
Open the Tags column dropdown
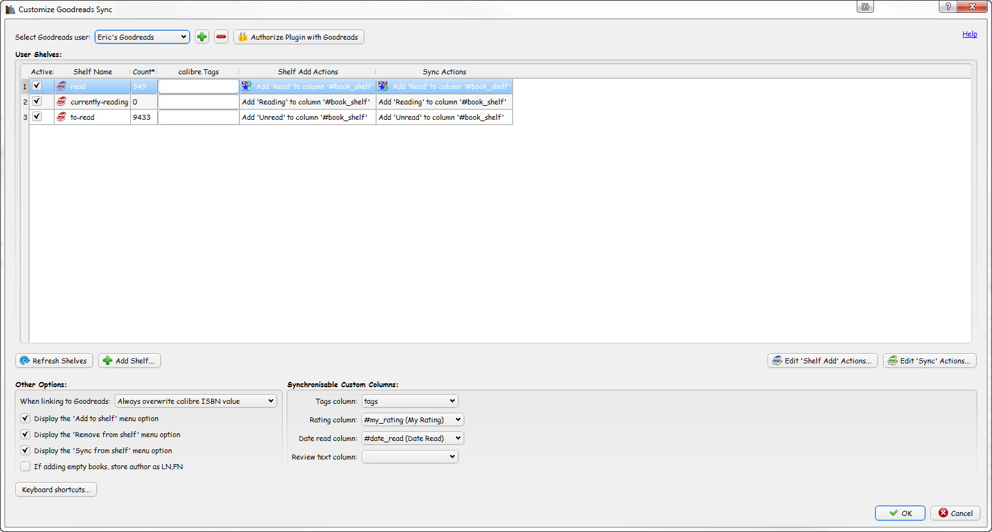coord(410,401)
